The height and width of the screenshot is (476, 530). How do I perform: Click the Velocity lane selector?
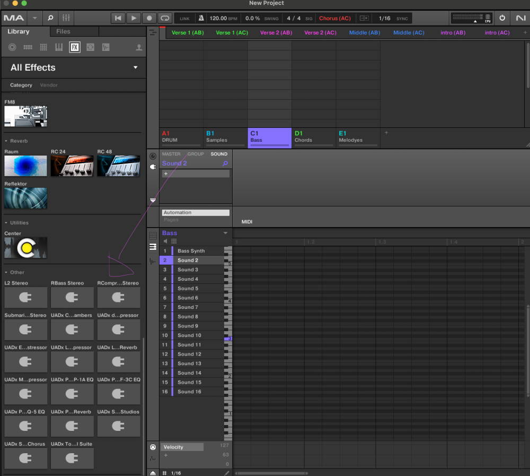pyautogui.click(x=182, y=447)
